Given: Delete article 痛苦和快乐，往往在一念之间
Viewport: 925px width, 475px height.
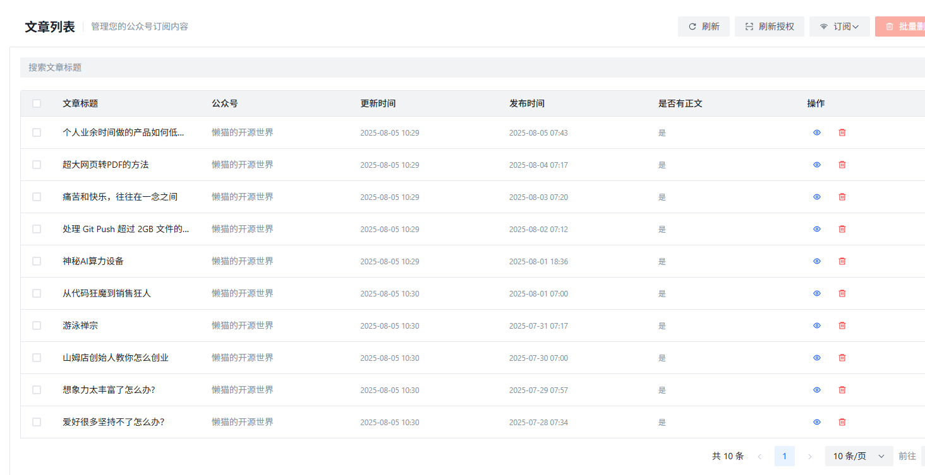Looking at the screenshot, I should click(842, 197).
